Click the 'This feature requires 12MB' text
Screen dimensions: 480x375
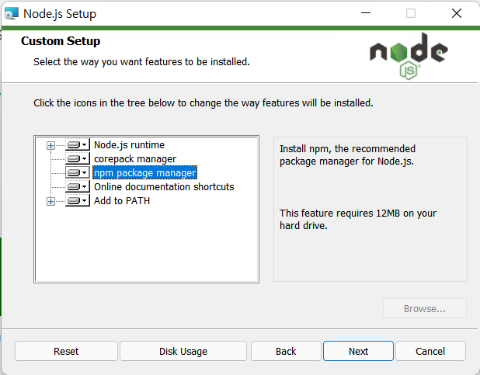click(358, 219)
